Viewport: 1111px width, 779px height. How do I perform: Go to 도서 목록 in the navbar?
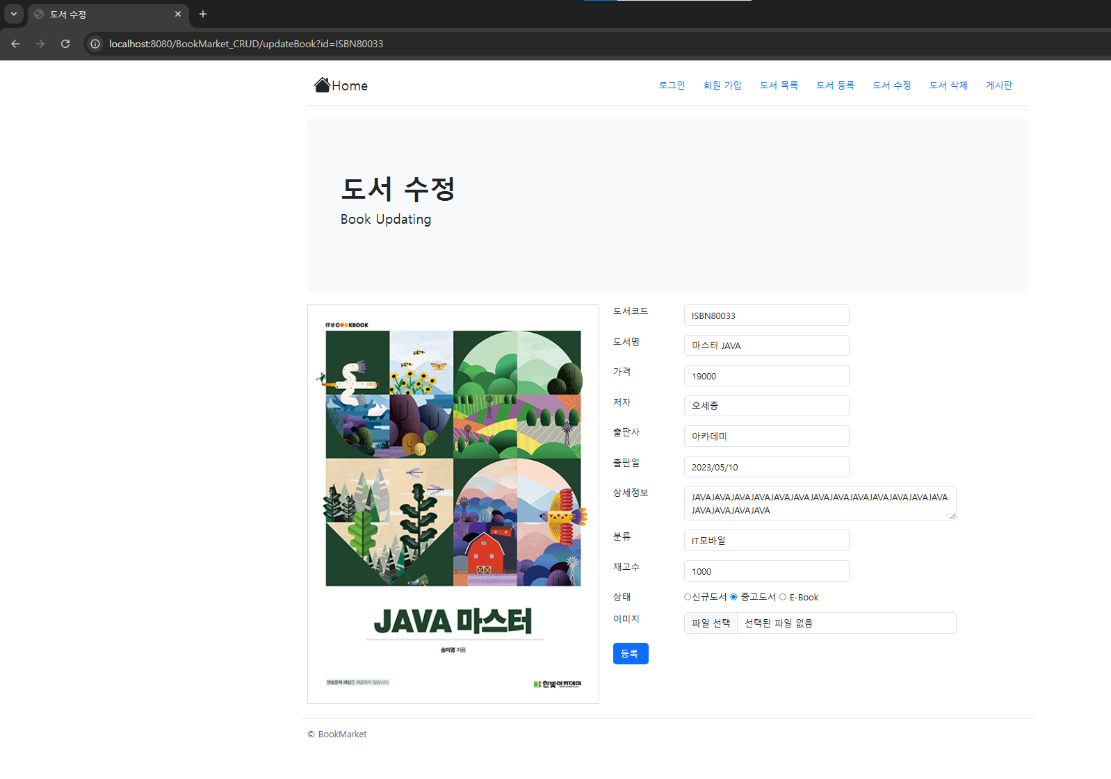click(779, 85)
